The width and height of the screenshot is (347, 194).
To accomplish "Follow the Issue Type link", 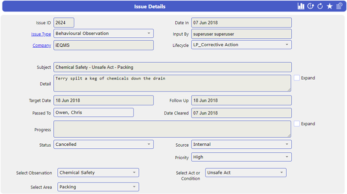I will (41, 34).
